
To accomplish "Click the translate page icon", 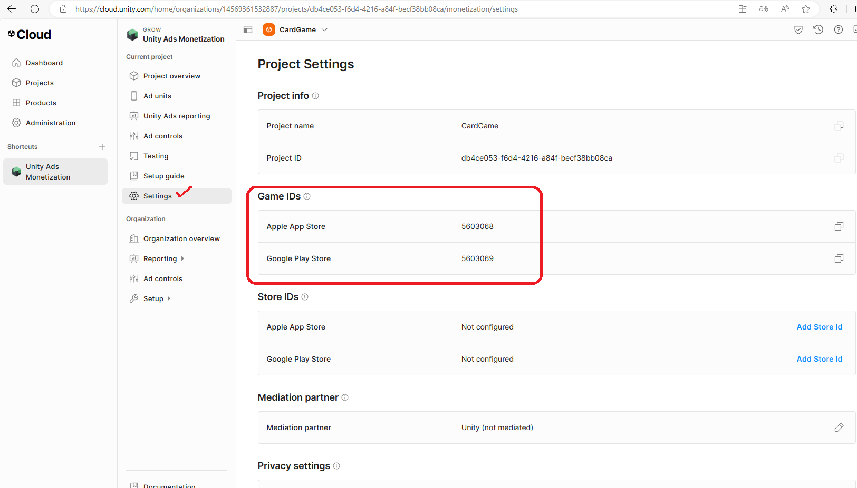I will pyautogui.click(x=764, y=9).
